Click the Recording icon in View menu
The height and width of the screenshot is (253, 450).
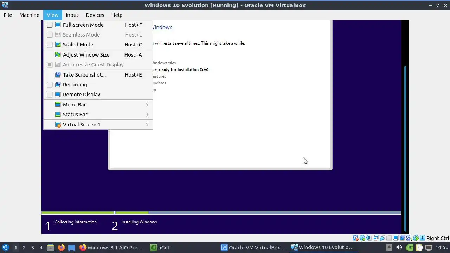(x=58, y=85)
